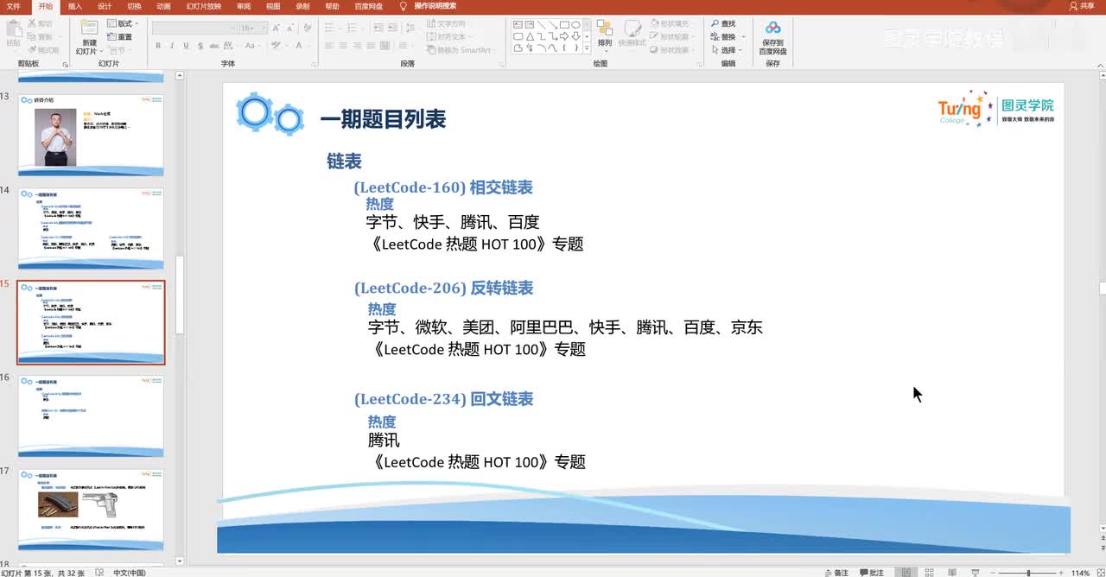Click the Increase Font Size icon
The image size is (1106, 577).
[x=276, y=28]
